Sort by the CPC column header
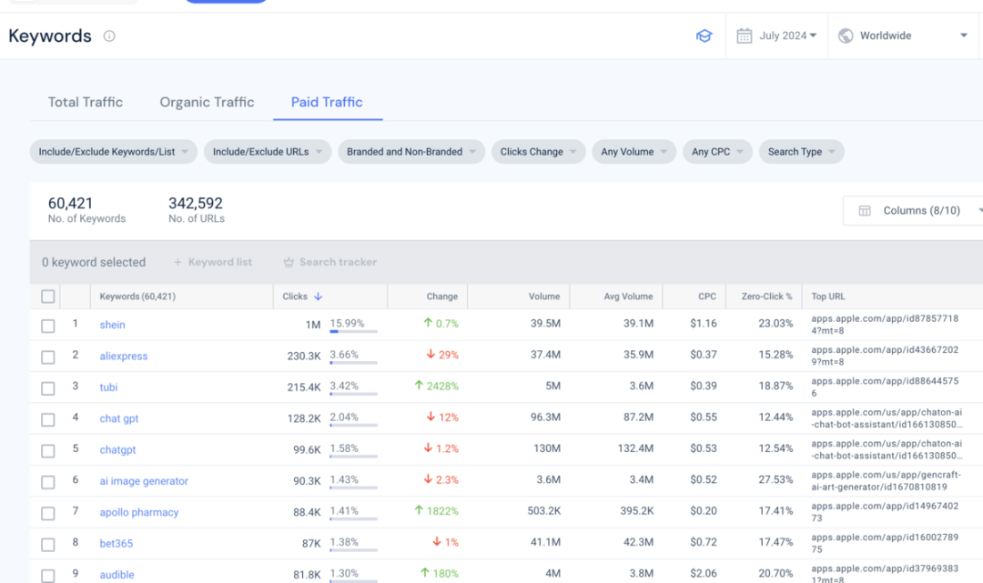Viewport: 983px width, 583px height. [x=707, y=297]
